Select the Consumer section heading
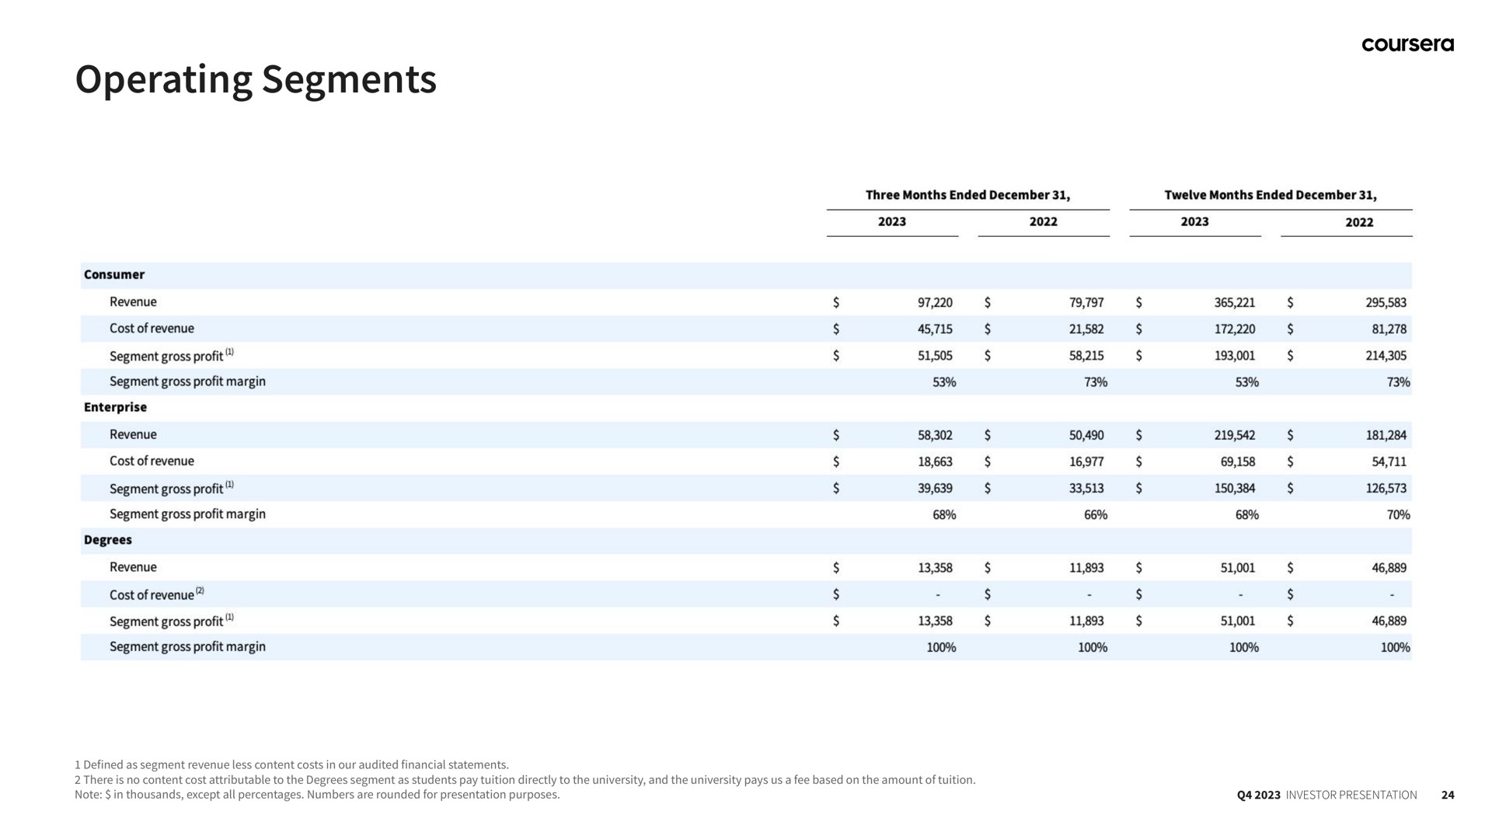1492x839 pixels. (x=114, y=275)
